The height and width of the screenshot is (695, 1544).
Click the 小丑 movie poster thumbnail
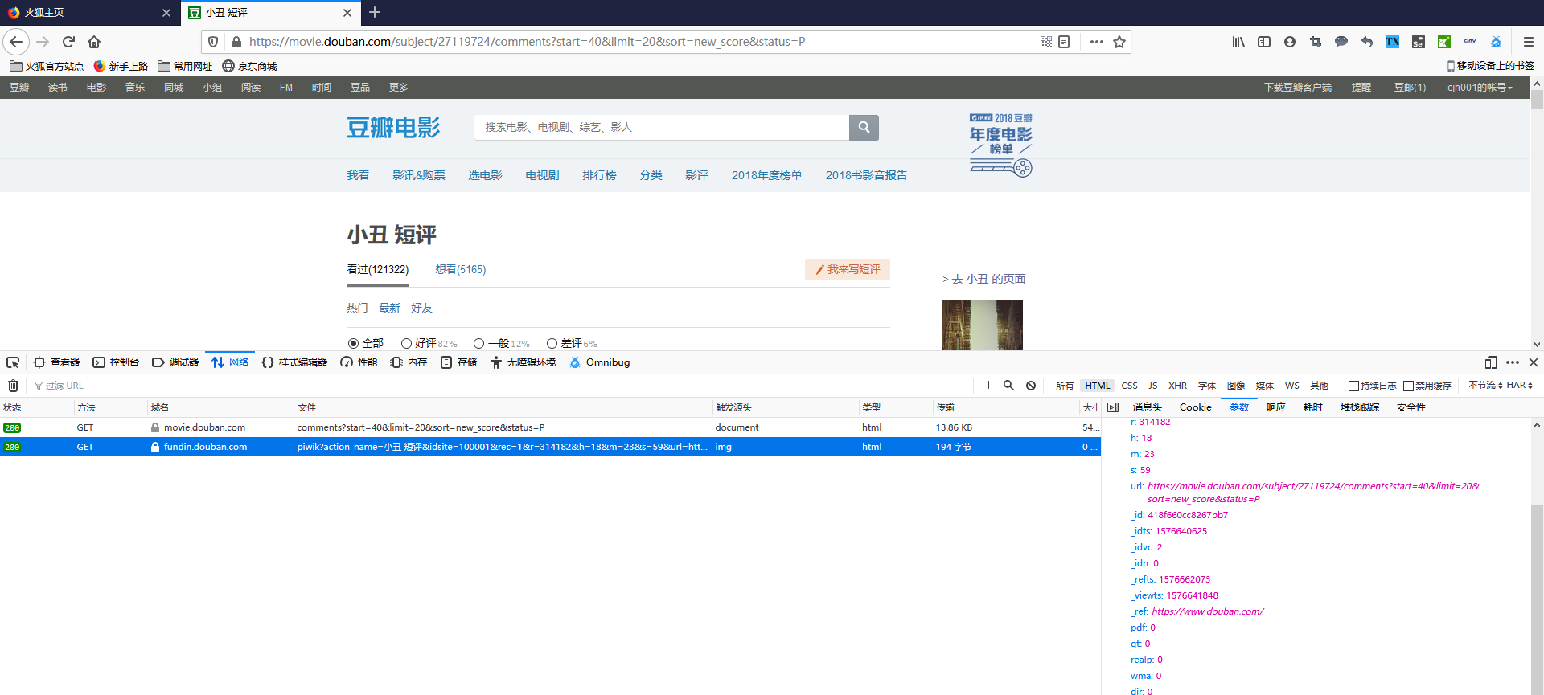coord(982,325)
